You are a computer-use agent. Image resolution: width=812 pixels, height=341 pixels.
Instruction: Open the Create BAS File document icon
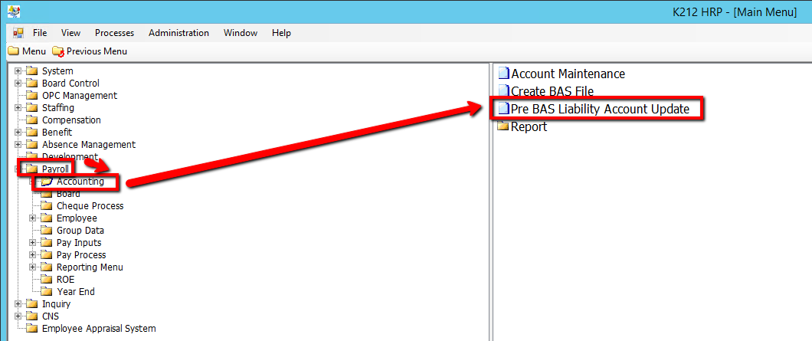coord(503,91)
